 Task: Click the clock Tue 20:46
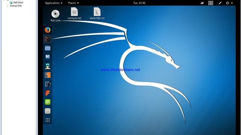click(139, 3)
